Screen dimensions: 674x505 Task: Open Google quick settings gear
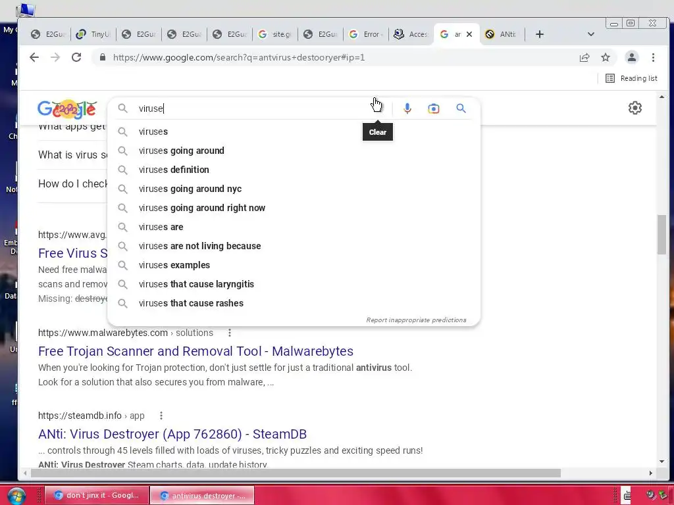click(635, 108)
